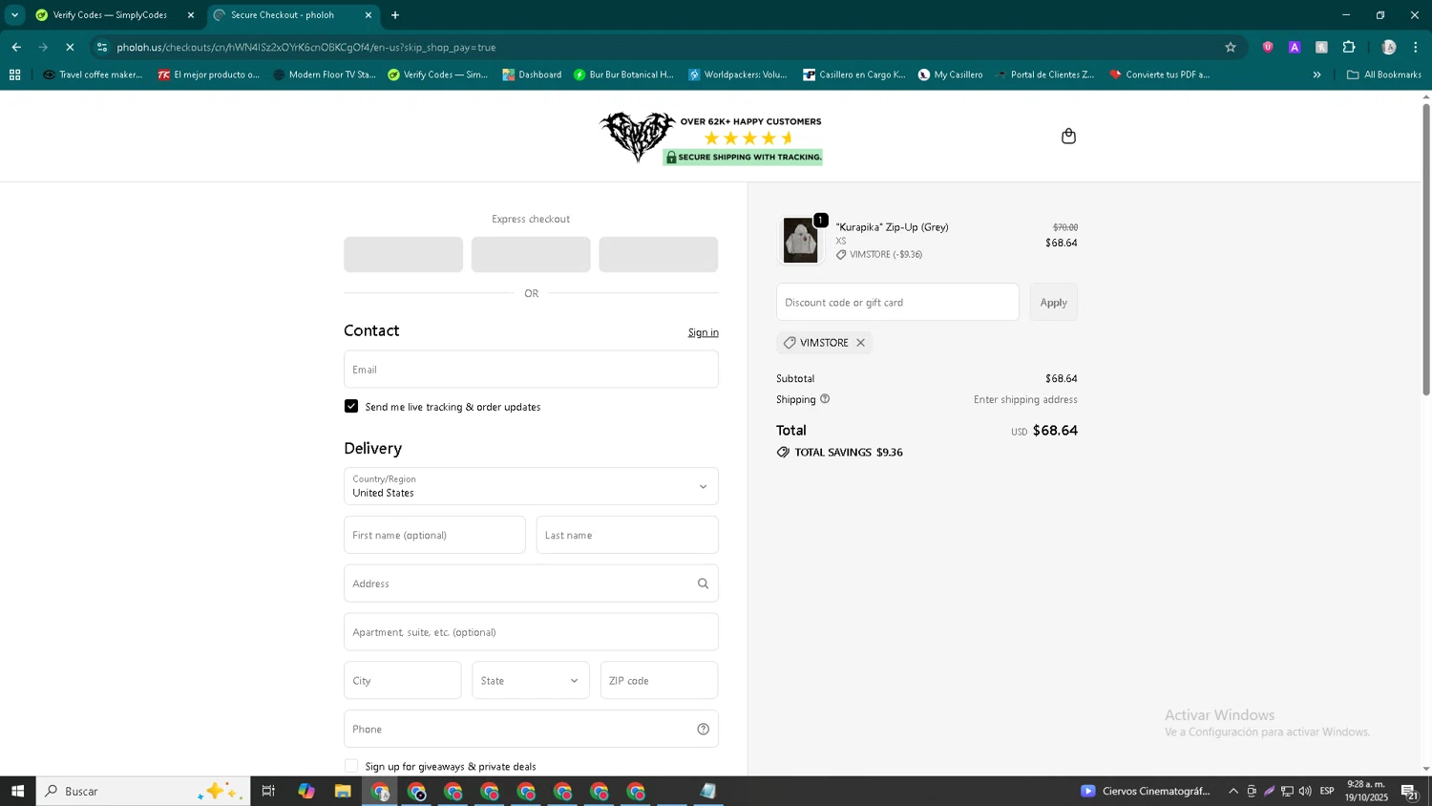Image resolution: width=1432 pixels, height=806 pixels.
Task: Open the Extensions puzzle icon
Action: point(1349,47)
